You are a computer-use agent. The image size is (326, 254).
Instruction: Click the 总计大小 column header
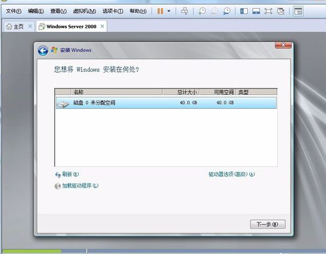click(x=180, y=92)
